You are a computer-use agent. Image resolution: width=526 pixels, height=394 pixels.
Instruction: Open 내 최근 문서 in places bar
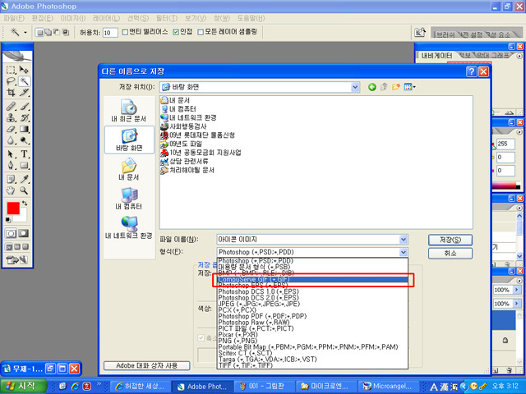129,111
